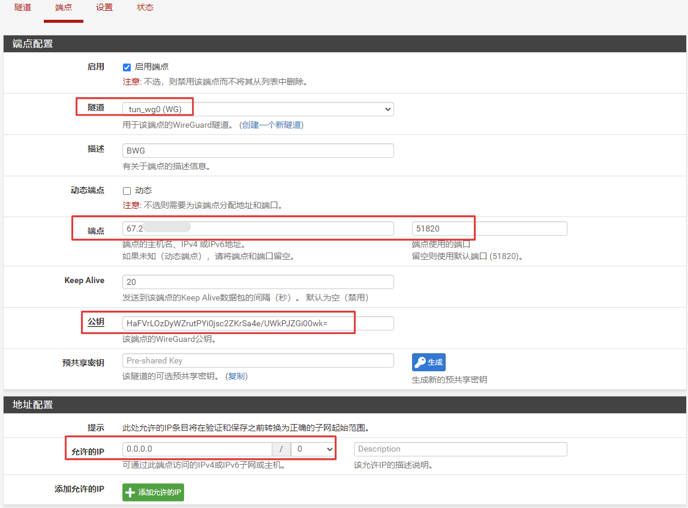Click the allowed IP Description field

[x=460, y=449]
